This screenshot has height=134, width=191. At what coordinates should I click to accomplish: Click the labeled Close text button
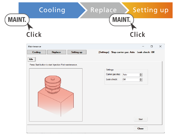tap(141, 129)
